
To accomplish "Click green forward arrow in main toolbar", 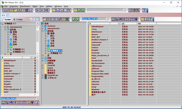I will 83,10.
